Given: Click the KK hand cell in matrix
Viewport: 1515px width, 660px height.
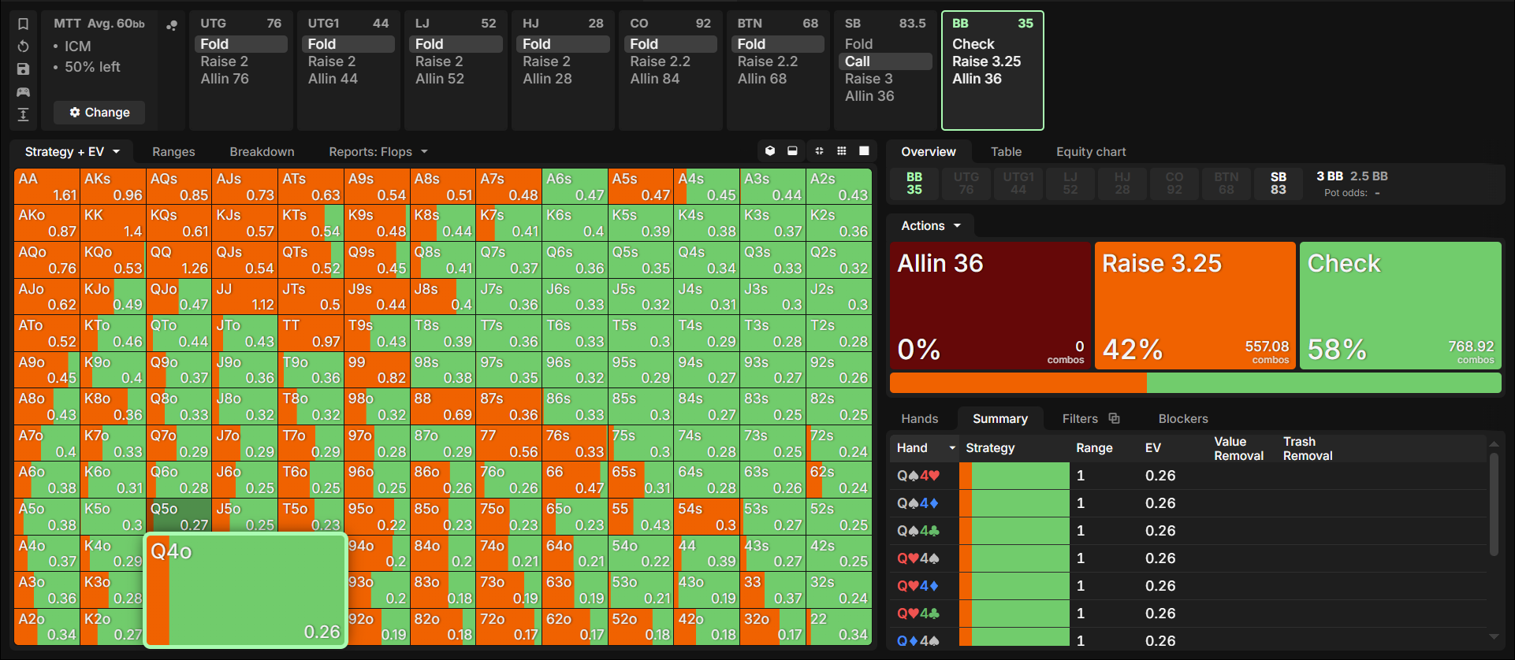Looking at the screenshot, I should click(114, 223).
